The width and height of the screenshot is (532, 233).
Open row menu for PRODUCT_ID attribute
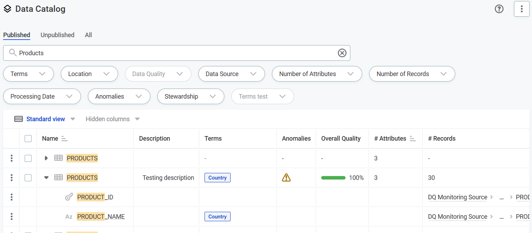pos(11,197)
